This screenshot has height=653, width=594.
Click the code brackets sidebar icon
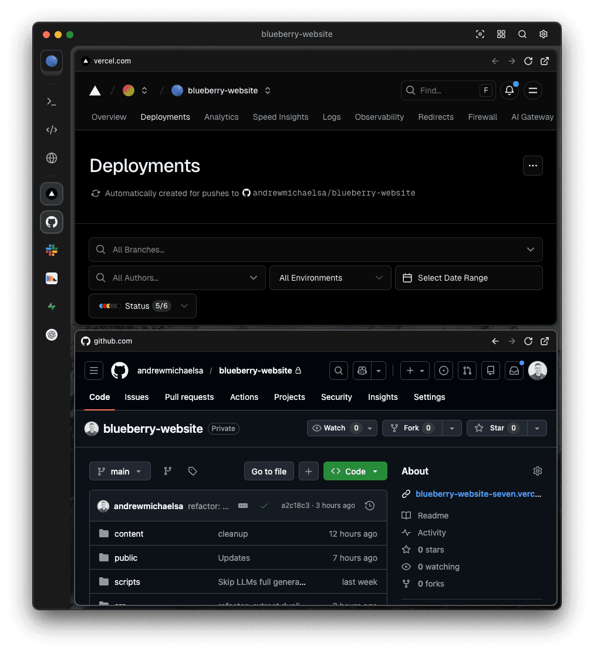pos(52,130)
